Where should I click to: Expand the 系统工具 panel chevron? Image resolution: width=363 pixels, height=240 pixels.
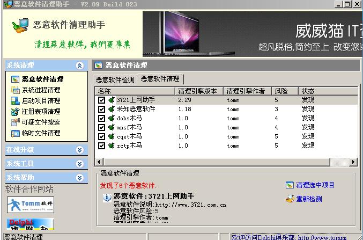(x=80, y=164)
